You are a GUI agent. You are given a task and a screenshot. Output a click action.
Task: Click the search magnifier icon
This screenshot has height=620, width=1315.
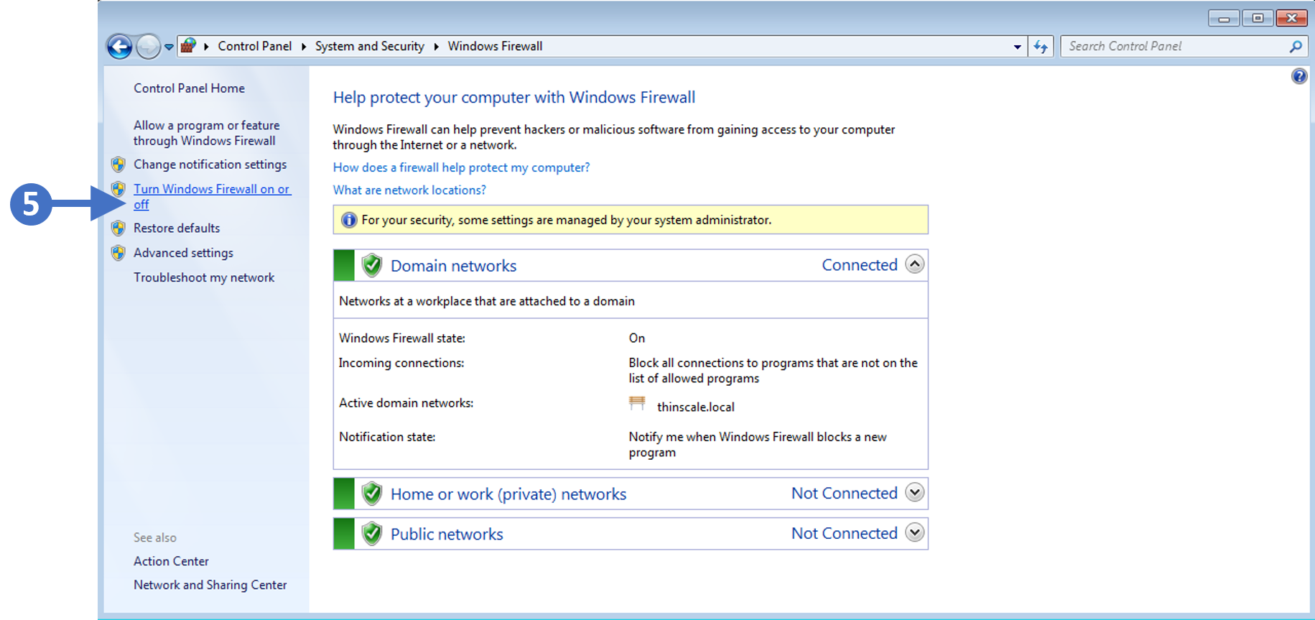pos(1296,47)
